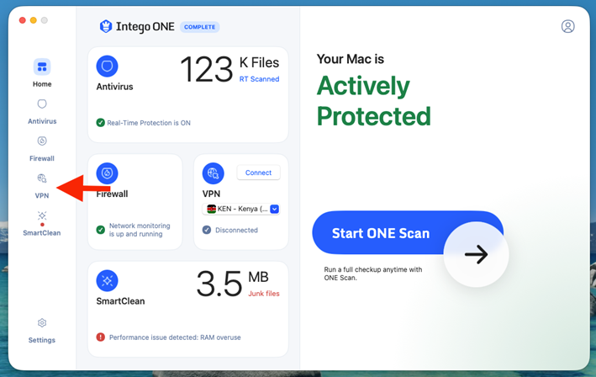Click the VPN Connect button
The image size is (596, 377).
tap(258, 173)
